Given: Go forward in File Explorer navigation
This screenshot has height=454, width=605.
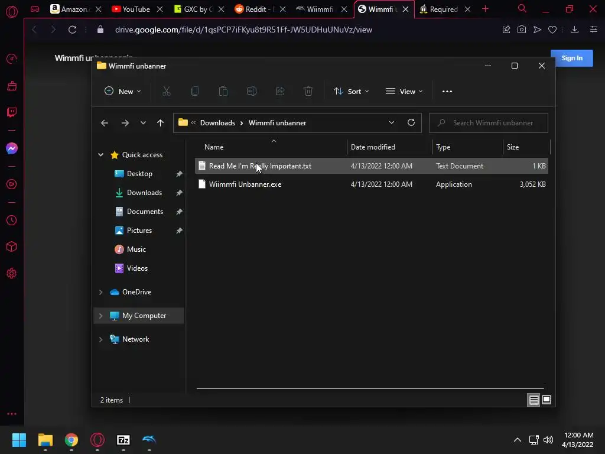Looking at the screenshot, I should click(x=125, y=123).
